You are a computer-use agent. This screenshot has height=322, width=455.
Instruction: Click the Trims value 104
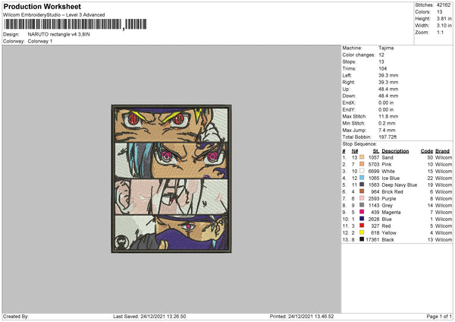(x=383, y=68)
